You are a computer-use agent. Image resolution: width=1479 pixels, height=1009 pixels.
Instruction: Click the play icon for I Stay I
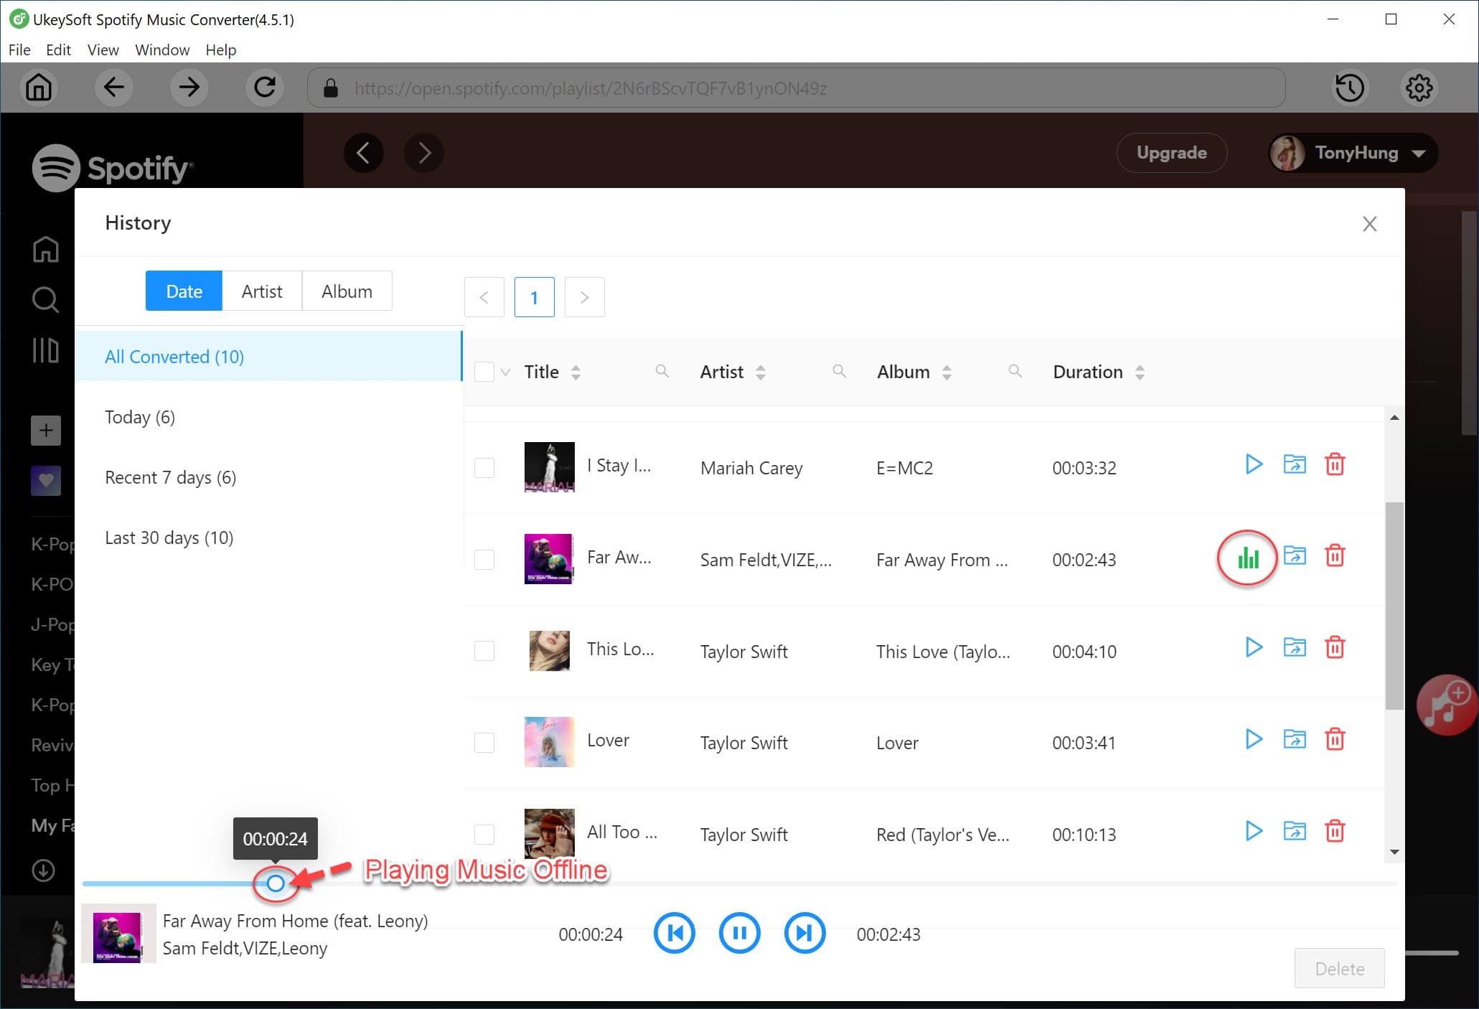pyautogui.click(x=1251, y=464)
